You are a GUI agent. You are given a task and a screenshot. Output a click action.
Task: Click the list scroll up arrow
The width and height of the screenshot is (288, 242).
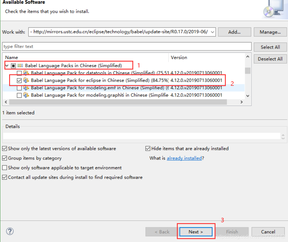(x=248, y=57)
